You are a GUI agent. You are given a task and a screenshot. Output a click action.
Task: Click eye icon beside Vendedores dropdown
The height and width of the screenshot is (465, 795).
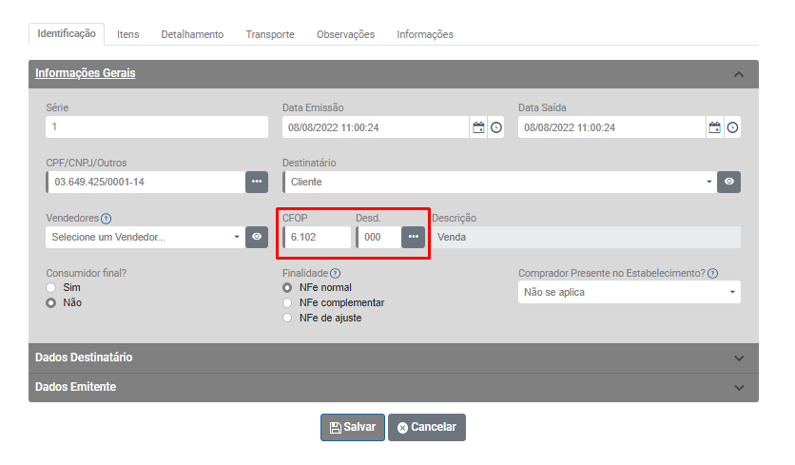coord(257,237)
